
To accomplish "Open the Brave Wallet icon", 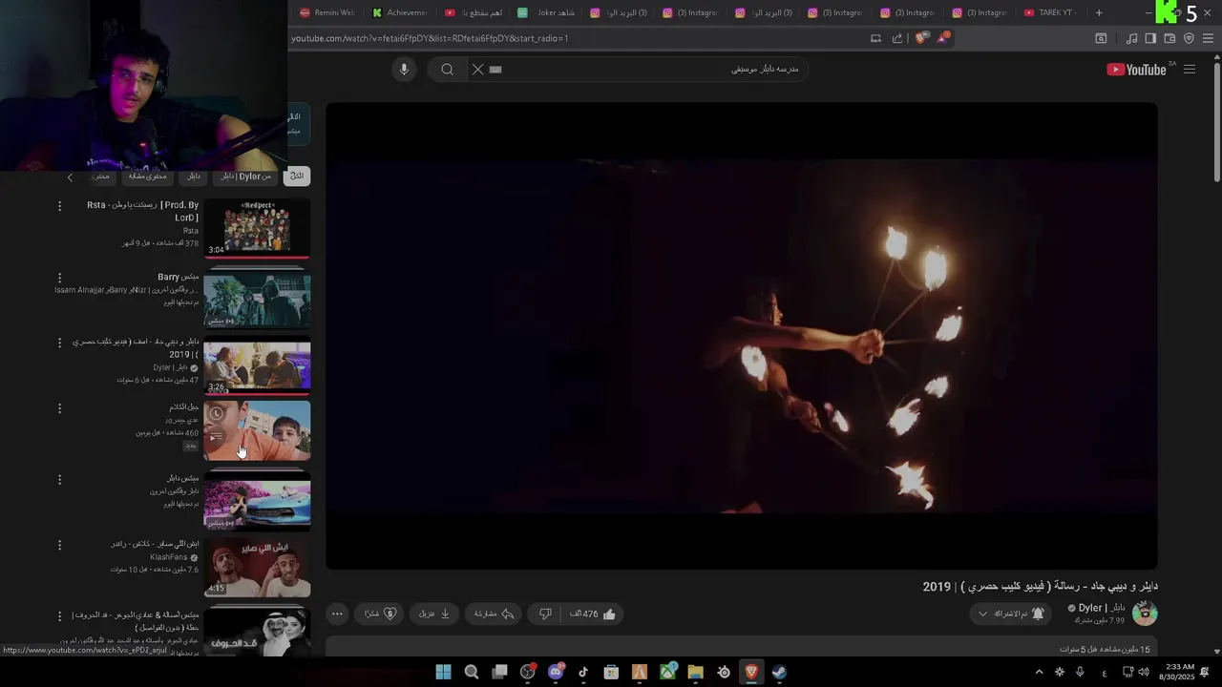I will 1169,38.
